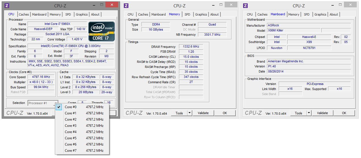
Task: Click the Intel Core i7 logo badge
Action: point(102,31)
